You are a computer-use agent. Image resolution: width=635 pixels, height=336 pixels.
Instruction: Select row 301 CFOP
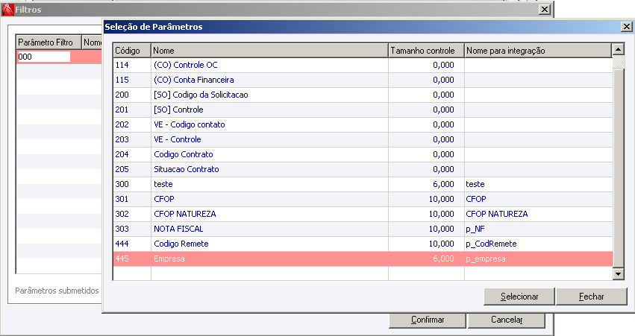pyautogui.click(x=363, y=199)
